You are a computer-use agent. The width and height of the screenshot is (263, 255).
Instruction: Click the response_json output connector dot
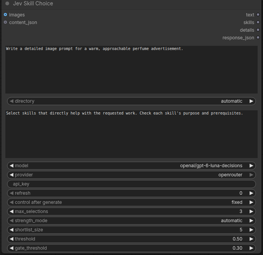[x=258, y=37]
